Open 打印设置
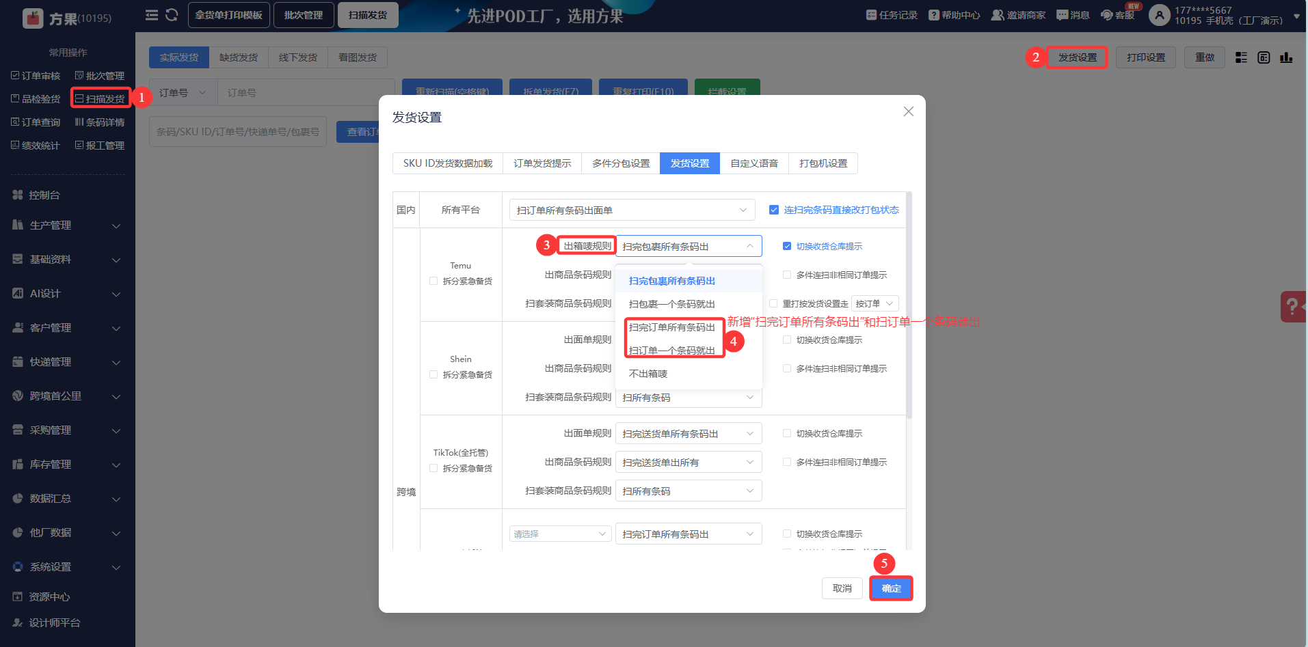Image resolution: width=1308 pixels, height=647 pixels. 1146,57
